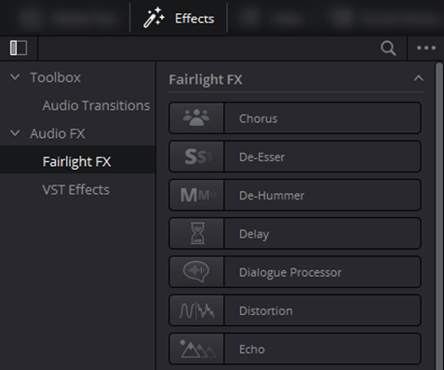Collapse the Fairlight FX section arrow
Screen dimensions: 444x370
click(x=418, y=78)
